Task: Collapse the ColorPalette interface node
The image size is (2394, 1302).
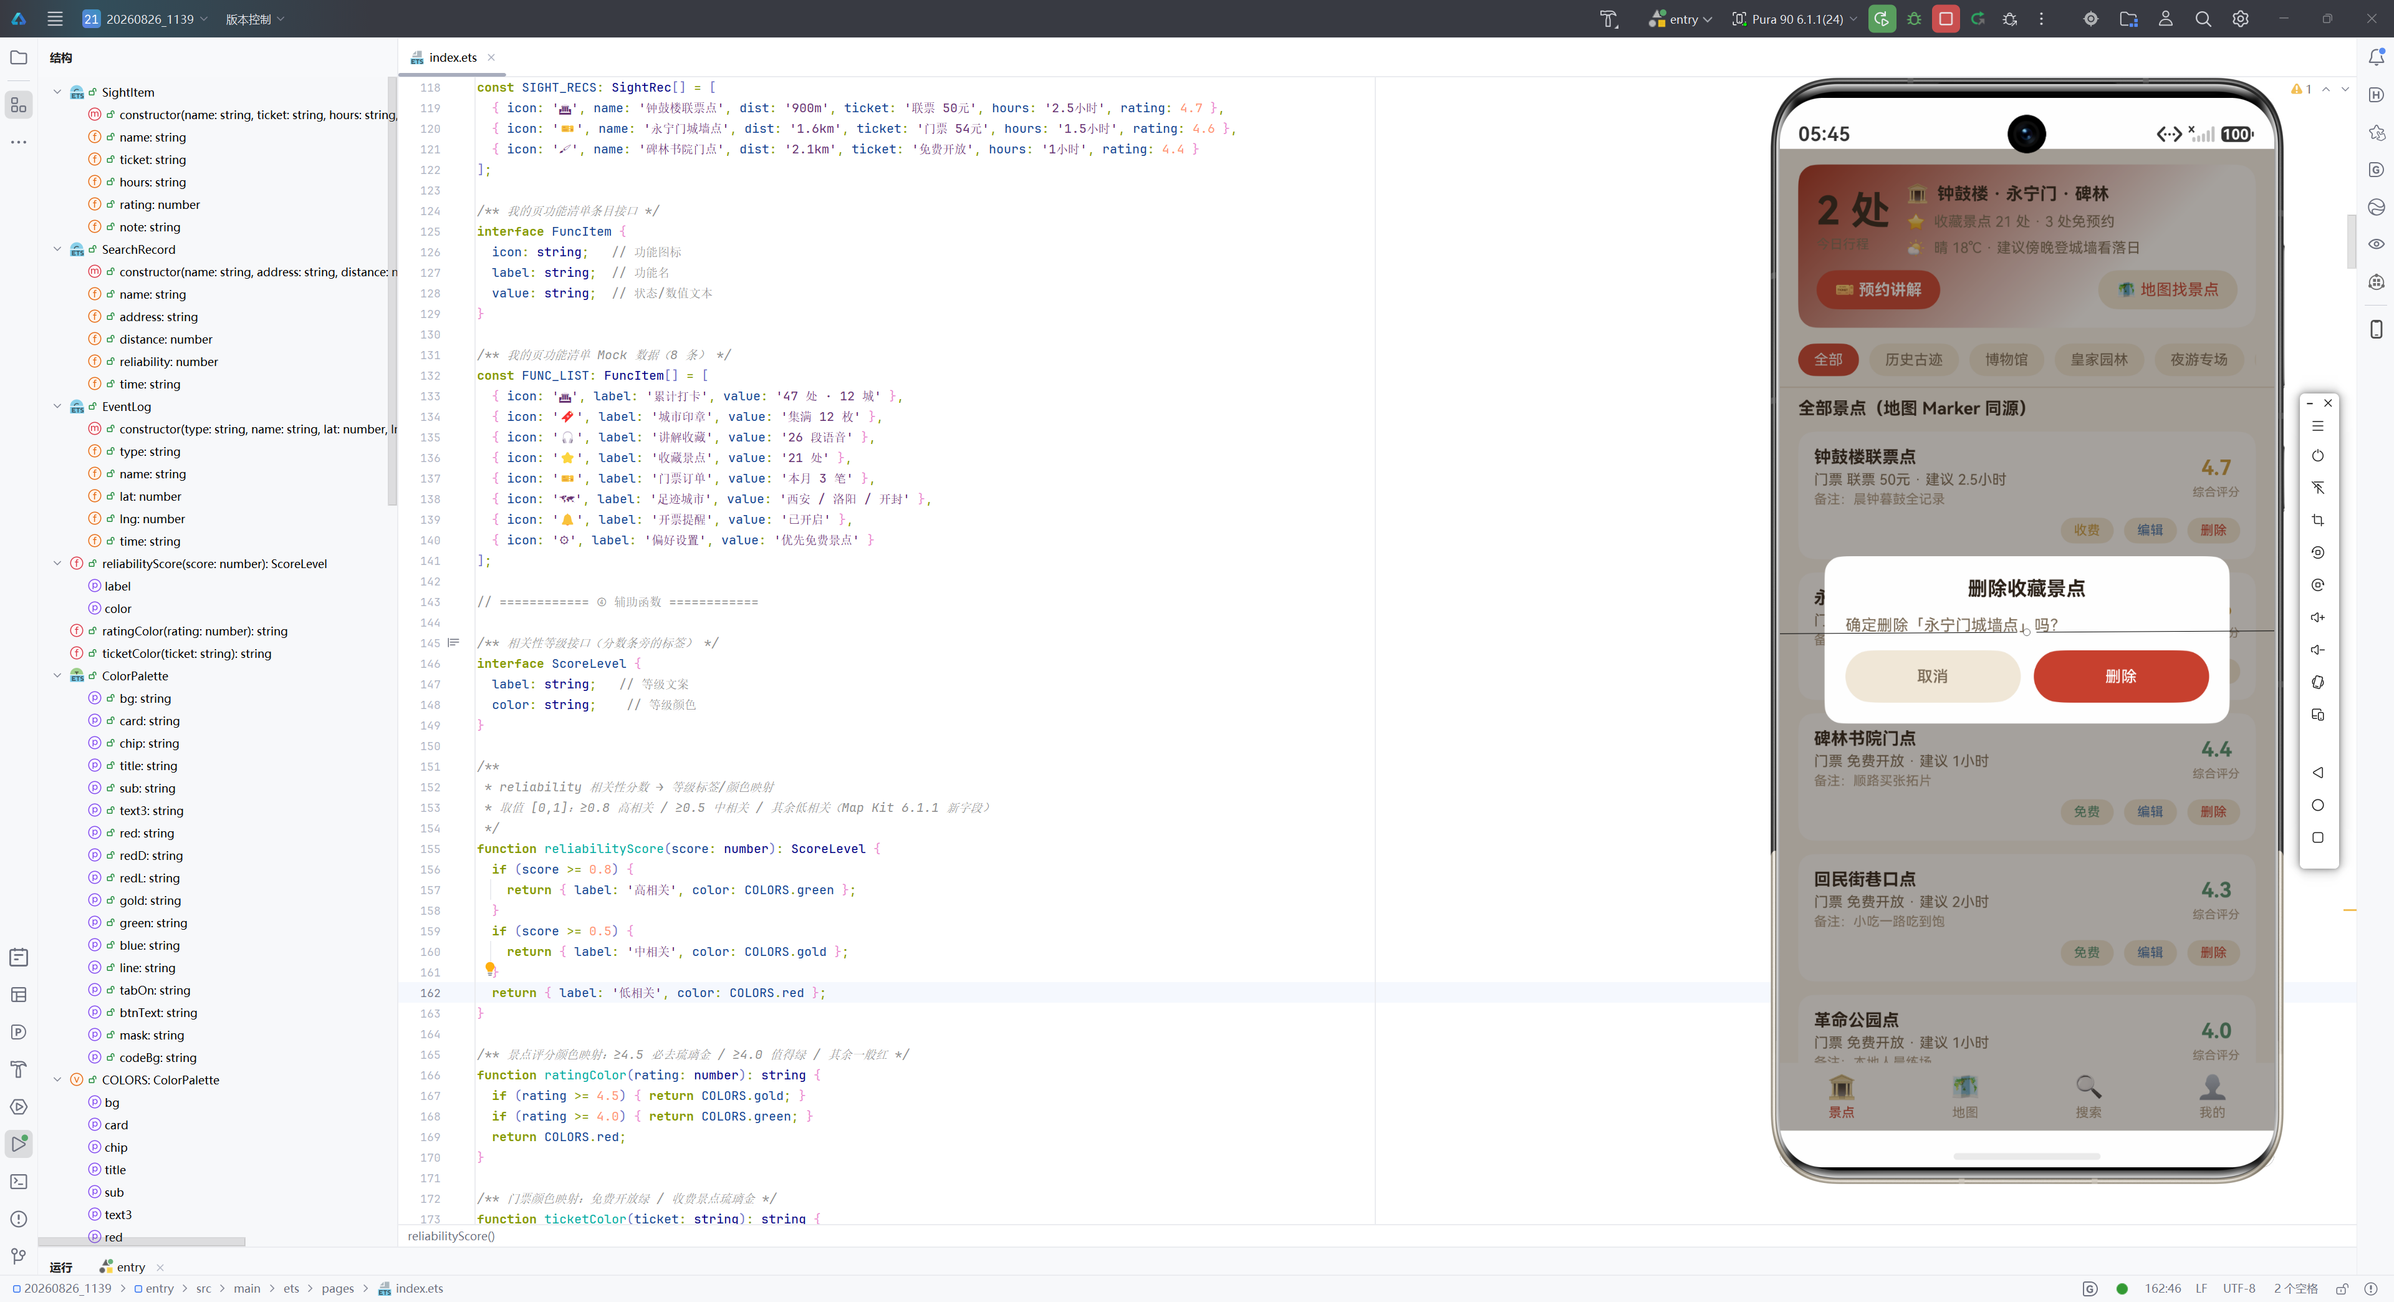Action: (57, 675)
